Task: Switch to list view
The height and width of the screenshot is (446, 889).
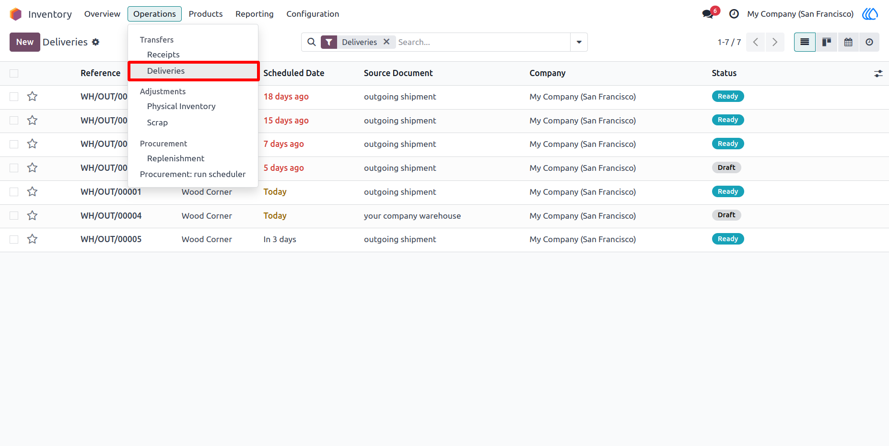Action: tap(805, 42)
